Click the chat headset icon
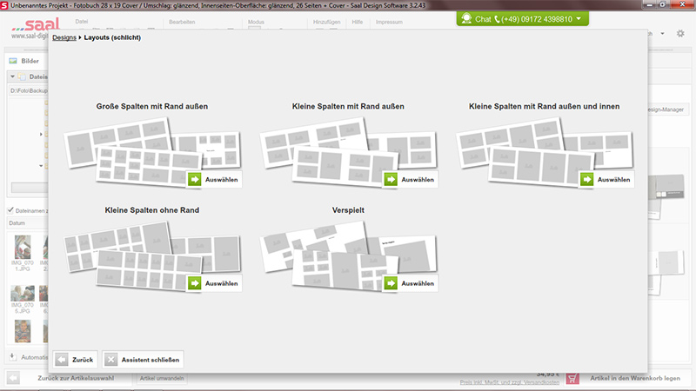This screenshot has width=696, height=391. tap(466, 18)
